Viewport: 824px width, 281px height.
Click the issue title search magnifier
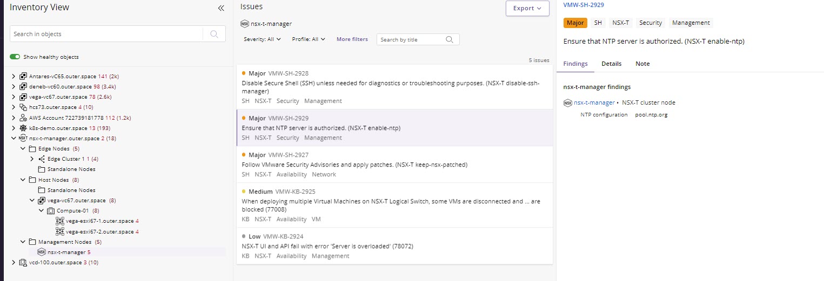450,39
